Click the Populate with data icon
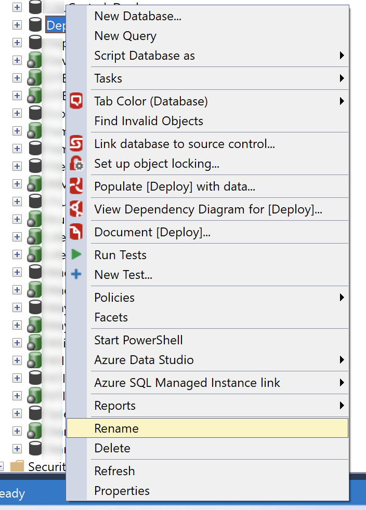The image size is (366, 510). tap(76, 186)
